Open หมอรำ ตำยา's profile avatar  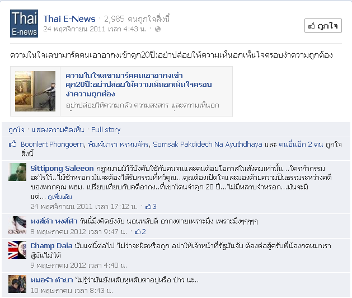click(17, 284)
